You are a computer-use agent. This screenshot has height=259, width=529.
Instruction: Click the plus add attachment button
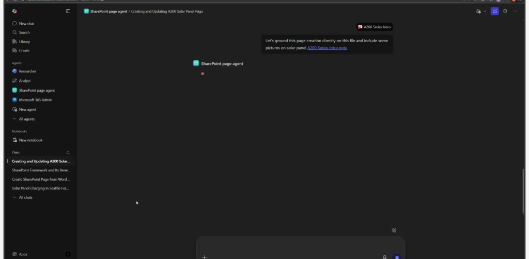pyautogui.click(x=205, y=257)
